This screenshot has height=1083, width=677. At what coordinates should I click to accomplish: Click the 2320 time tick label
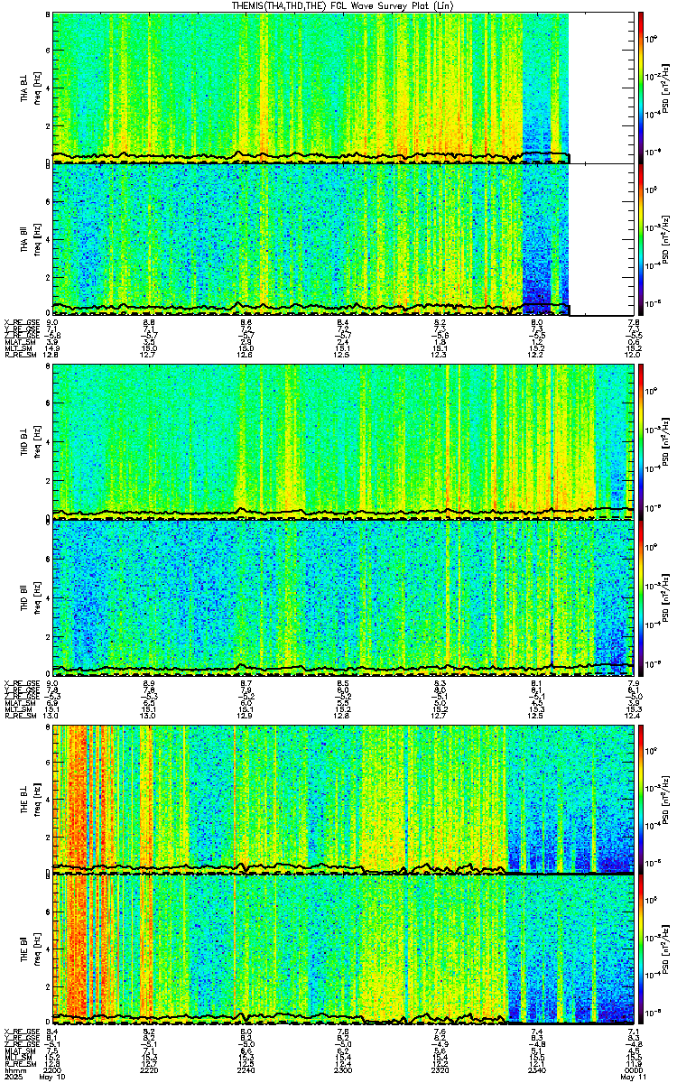[440, 1069]
